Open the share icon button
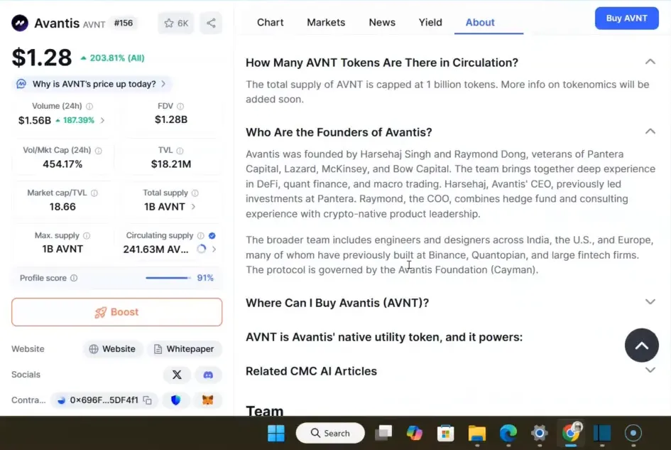 tap(211, 23)
